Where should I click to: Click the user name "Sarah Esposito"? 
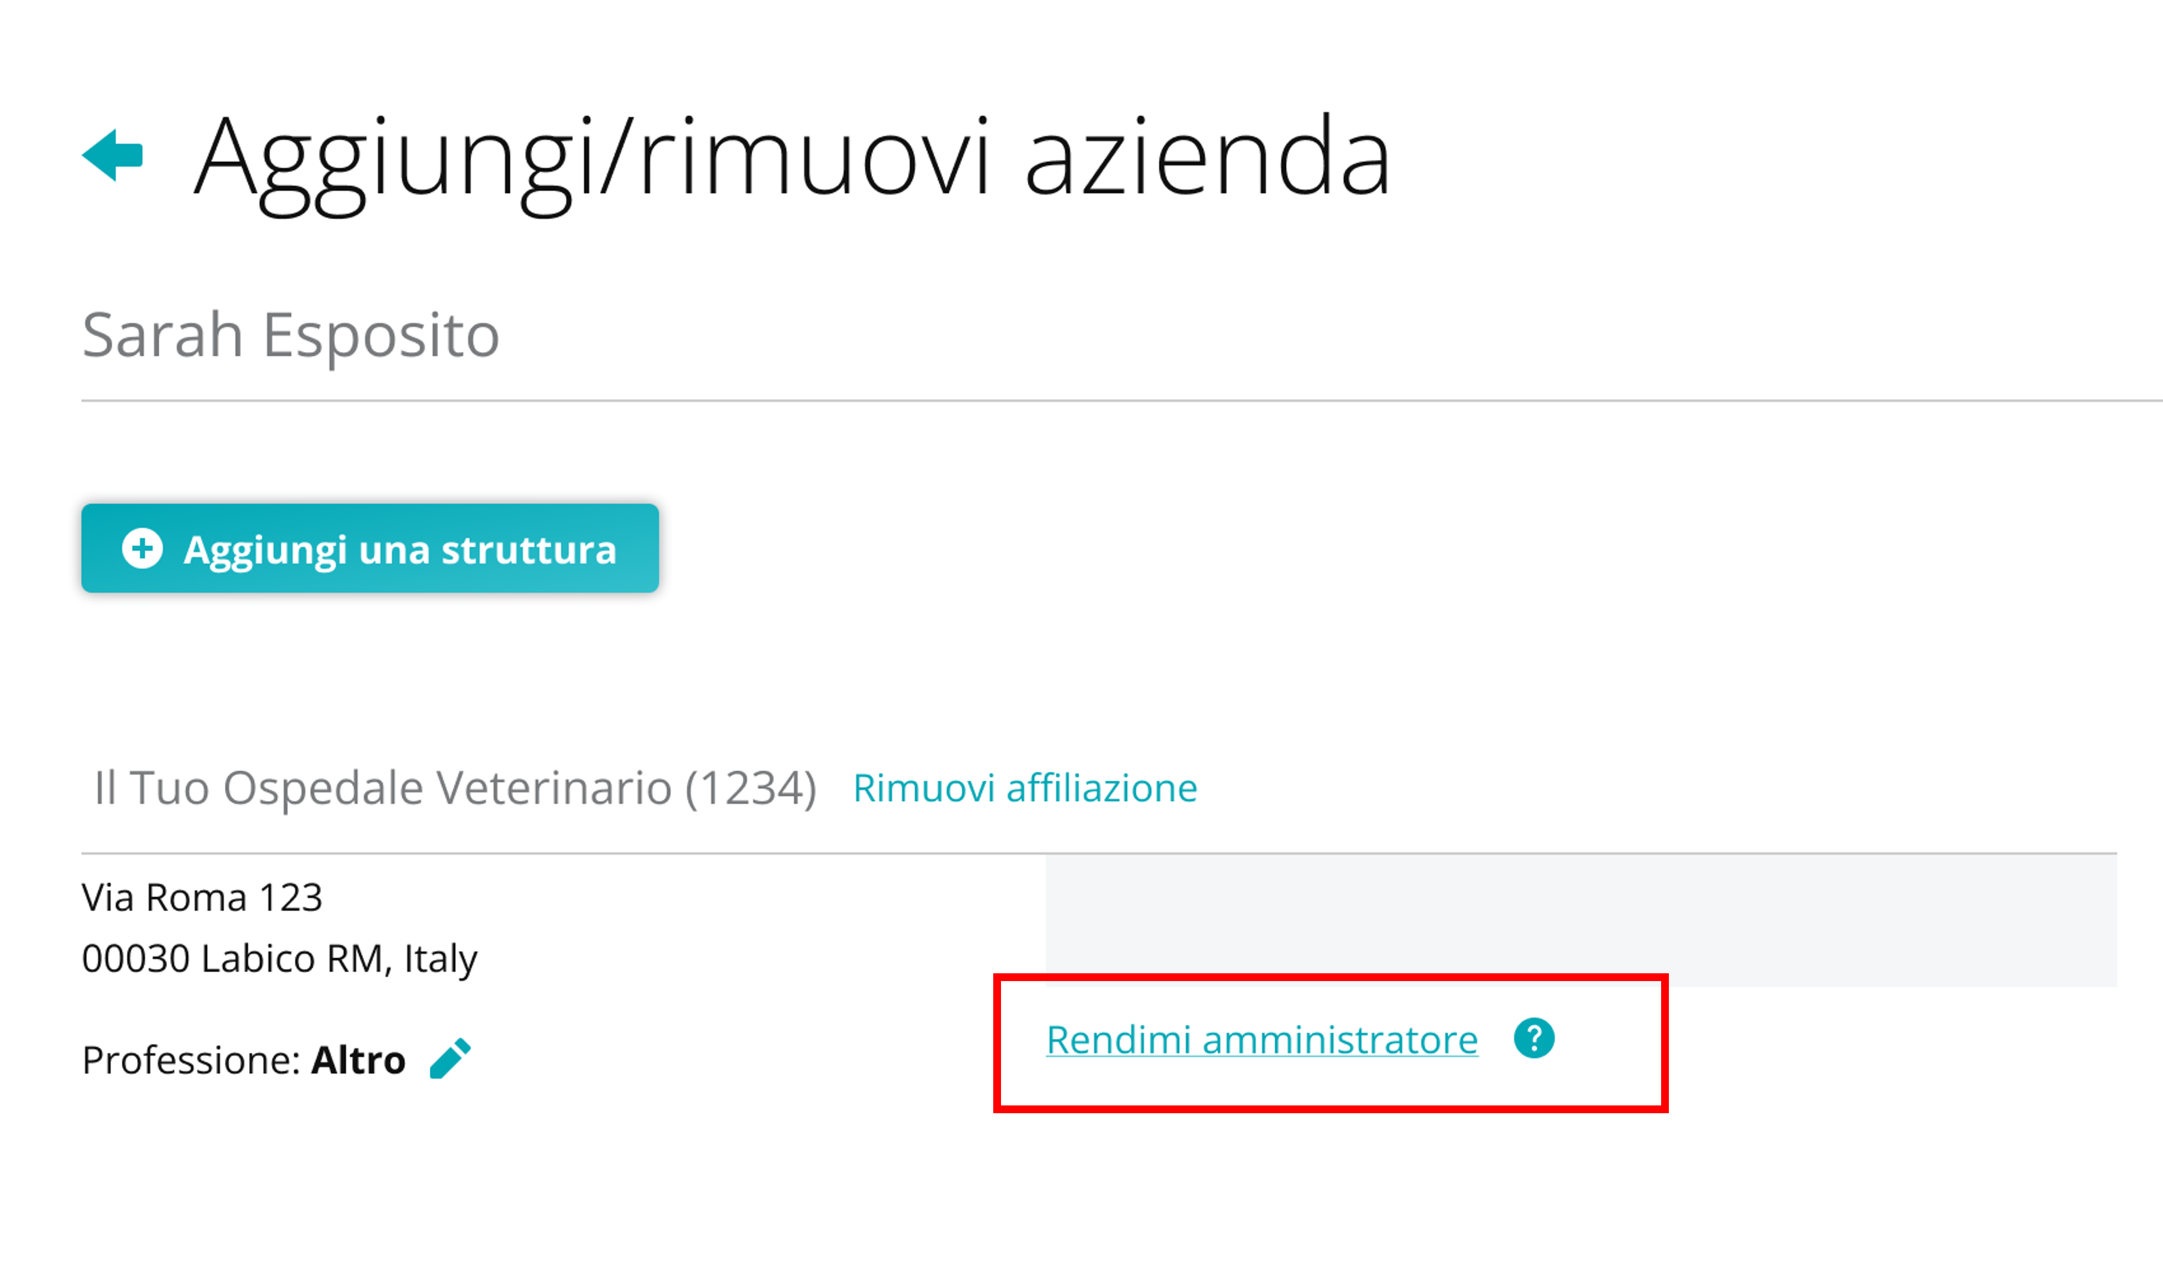(x=290, y=335)
